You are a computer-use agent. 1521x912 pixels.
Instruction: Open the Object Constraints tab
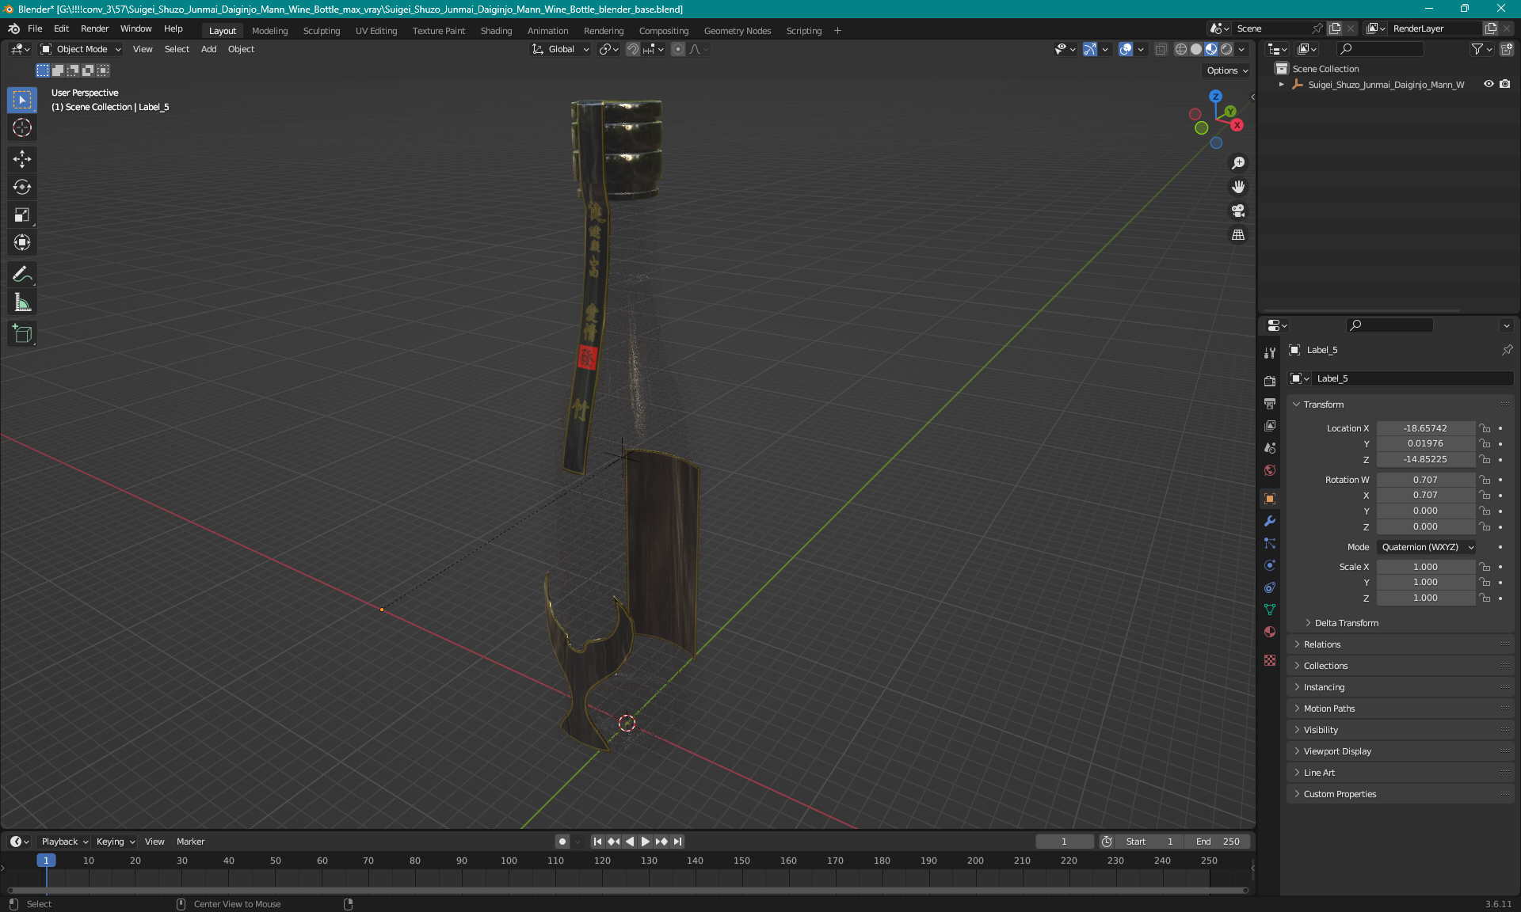(1270, 587)
